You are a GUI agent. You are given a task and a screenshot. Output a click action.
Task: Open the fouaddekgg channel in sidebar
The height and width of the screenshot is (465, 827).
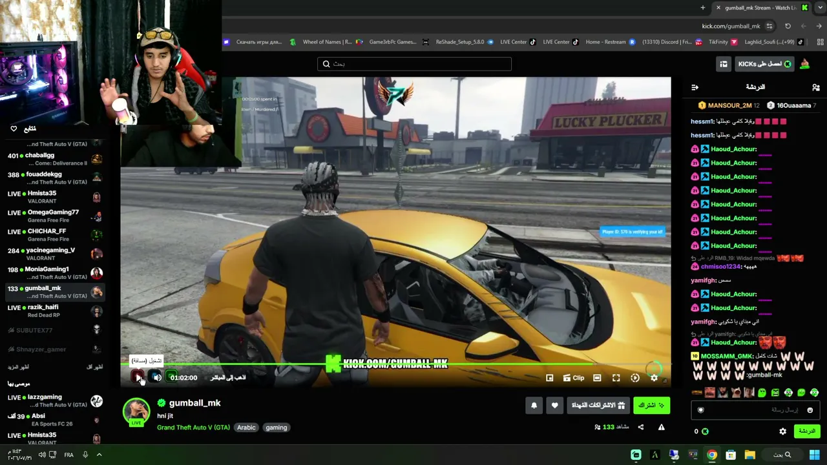coord(55,178)
